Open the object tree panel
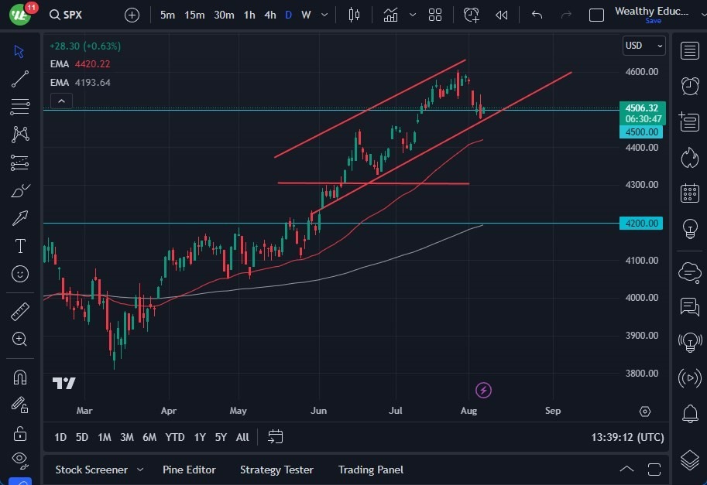The image size is (707, 485). [x=689, y=459]
